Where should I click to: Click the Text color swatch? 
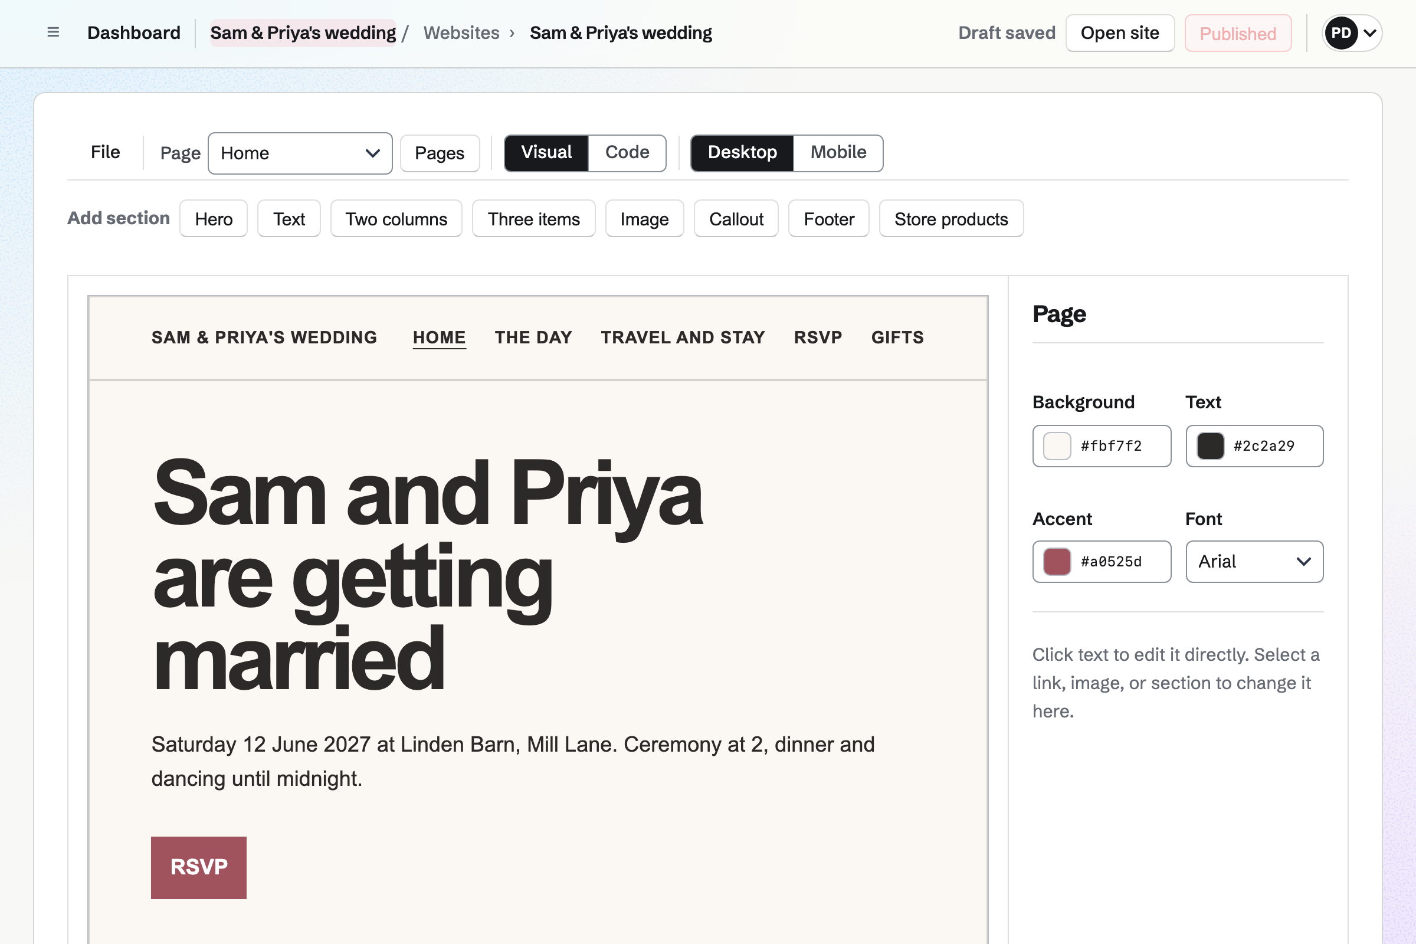[x=1210, y=446]
